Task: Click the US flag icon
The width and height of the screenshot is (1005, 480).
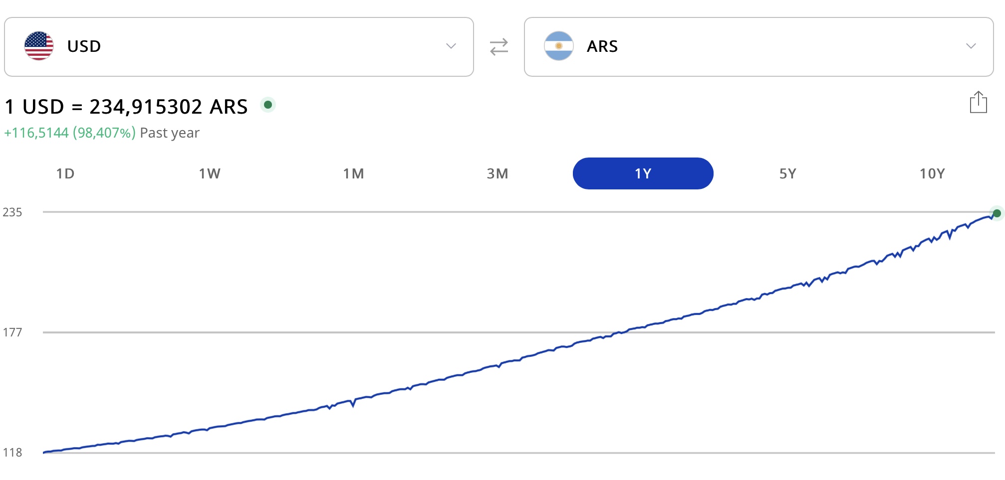Action: [x=39, y=46]
